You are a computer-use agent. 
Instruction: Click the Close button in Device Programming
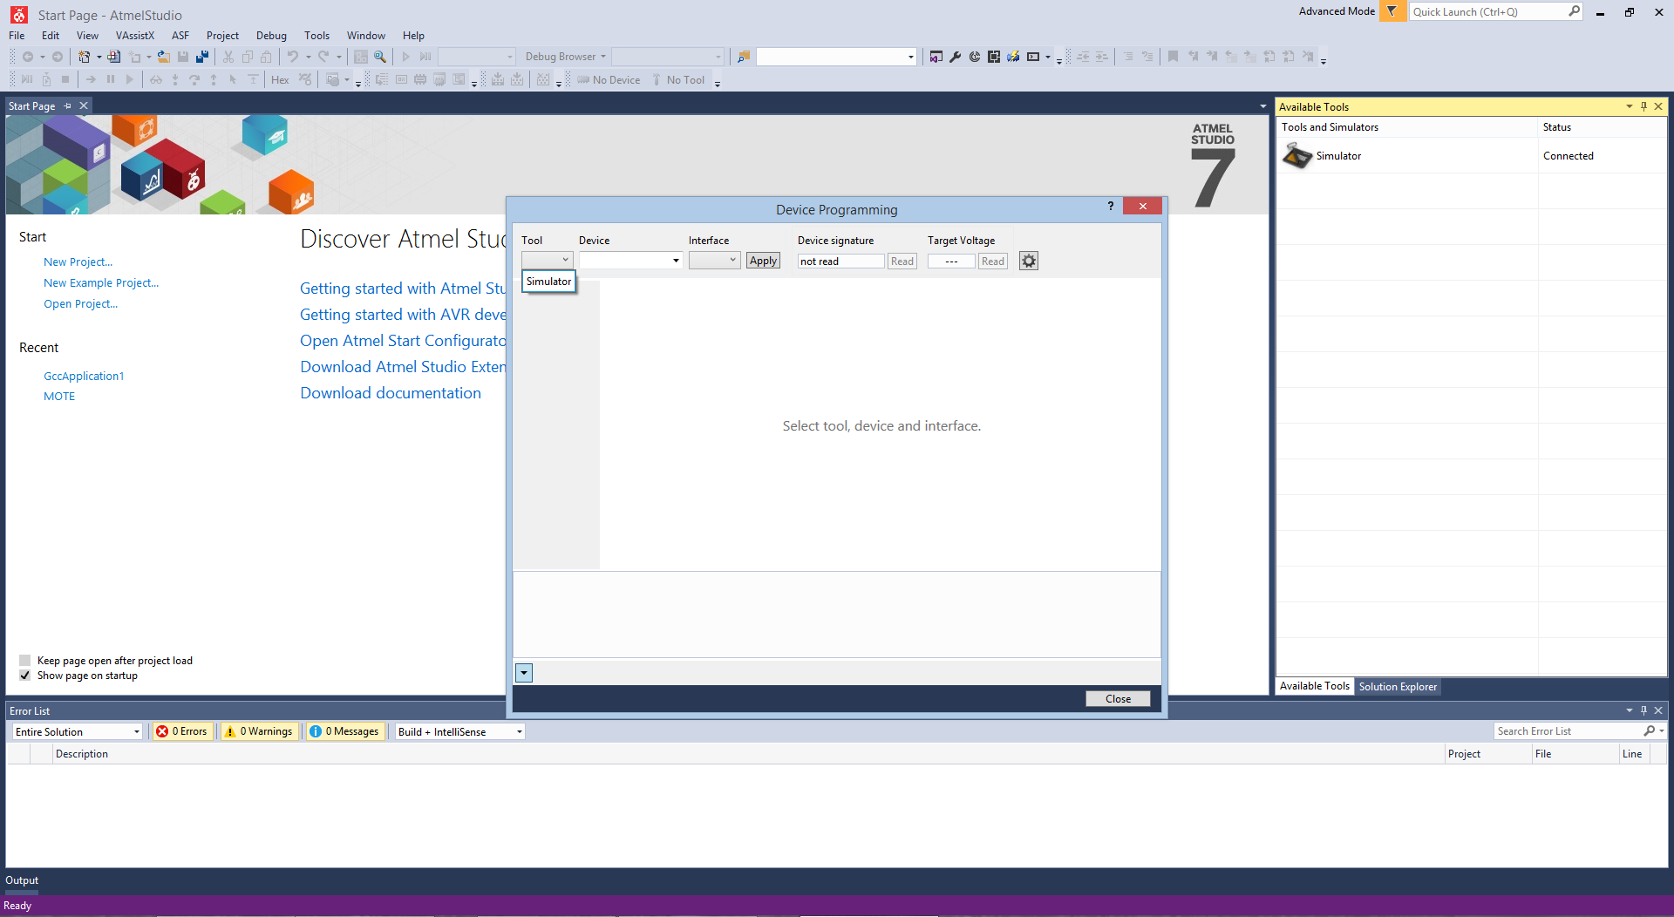[x=1118, y=699]
